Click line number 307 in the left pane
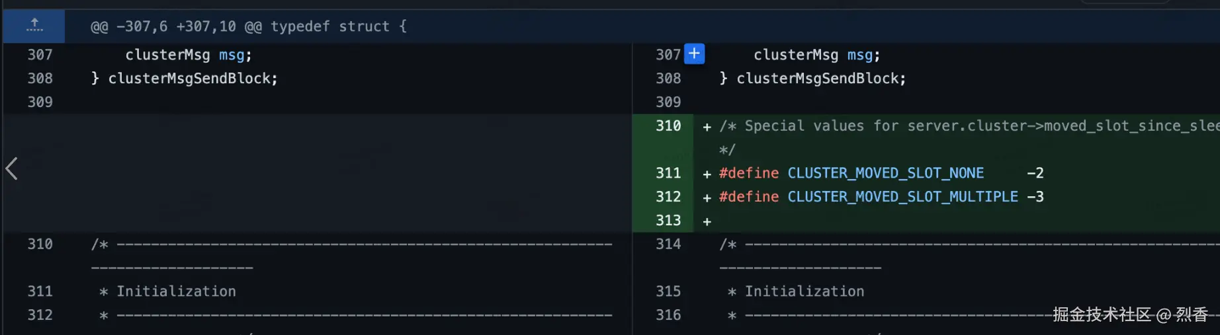Viewport: 1220px width, 335px height. [40, 55]
